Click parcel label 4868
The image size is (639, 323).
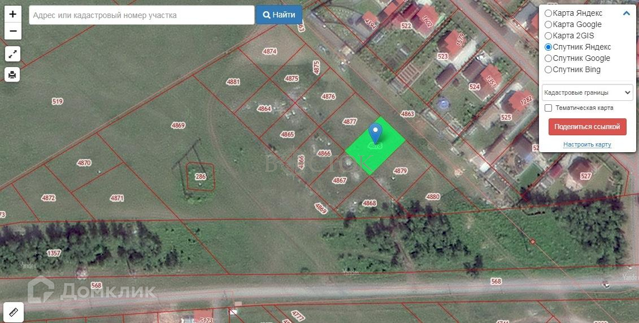[369, 203]
